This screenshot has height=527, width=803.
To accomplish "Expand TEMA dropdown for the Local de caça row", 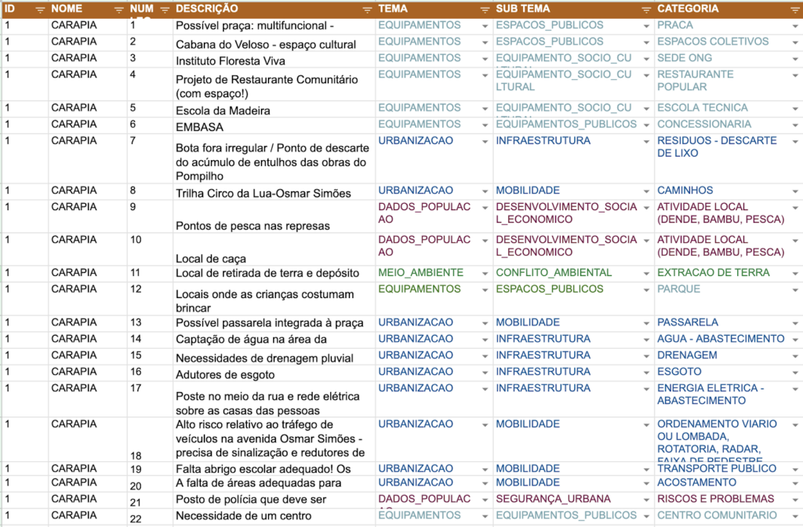I will coord(485,240).
